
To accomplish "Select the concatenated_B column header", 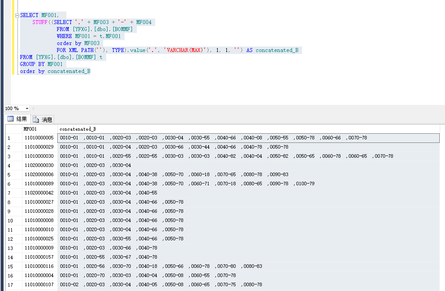I will tap(78, 129).
